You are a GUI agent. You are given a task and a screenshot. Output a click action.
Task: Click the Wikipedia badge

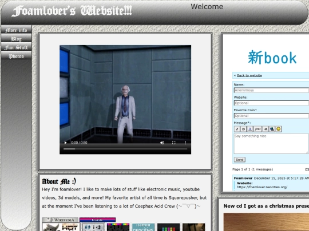click(60, 220)
